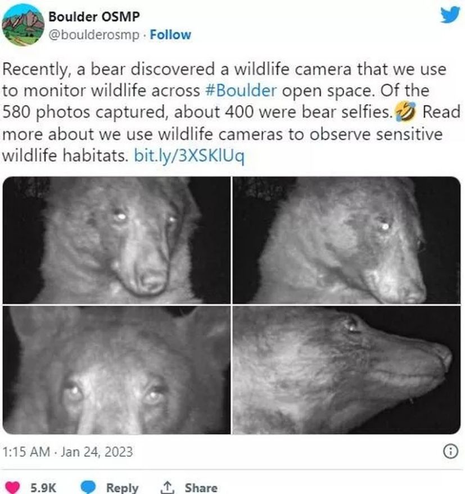The width and height of the screenshot is (465, 494).
Task: Click the Boulder OSMP display name
Action: [94, 17]
